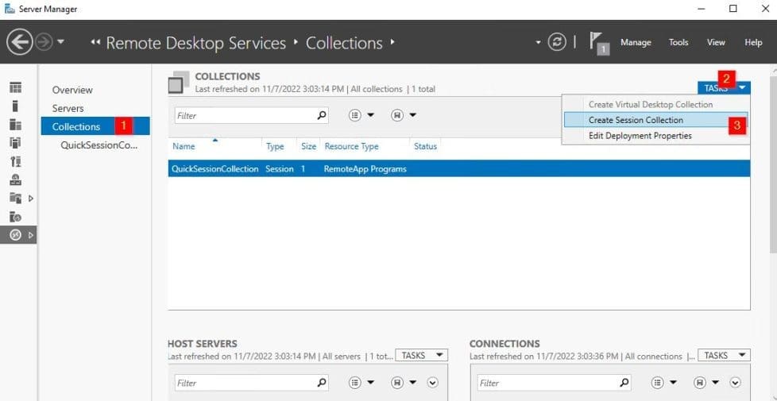Select Local Server icon in sidebar
777x401 pixels.
click(15, 106)
